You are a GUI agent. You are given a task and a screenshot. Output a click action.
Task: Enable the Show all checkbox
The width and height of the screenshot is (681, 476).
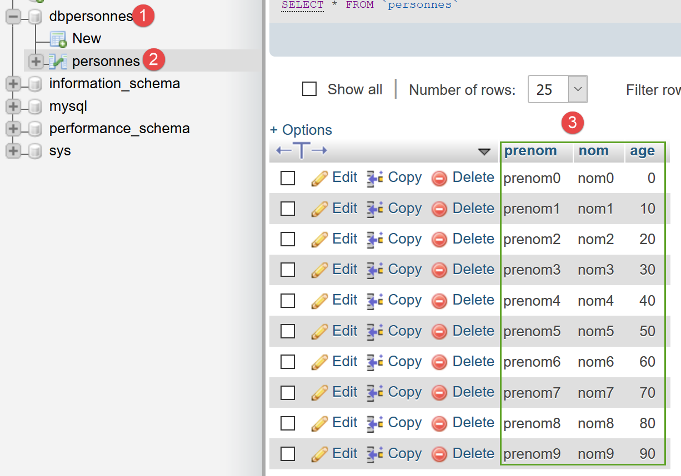(309, 89)
